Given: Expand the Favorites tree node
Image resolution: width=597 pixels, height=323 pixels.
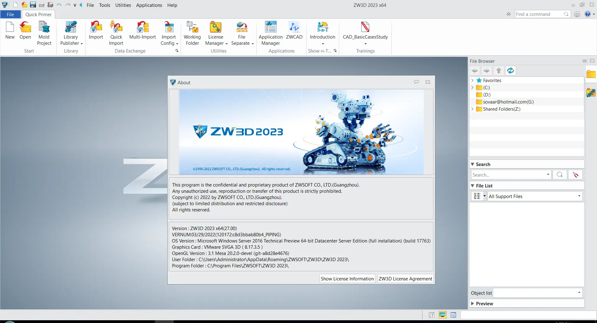Looking at the screenshot, I should click(472, 81).
